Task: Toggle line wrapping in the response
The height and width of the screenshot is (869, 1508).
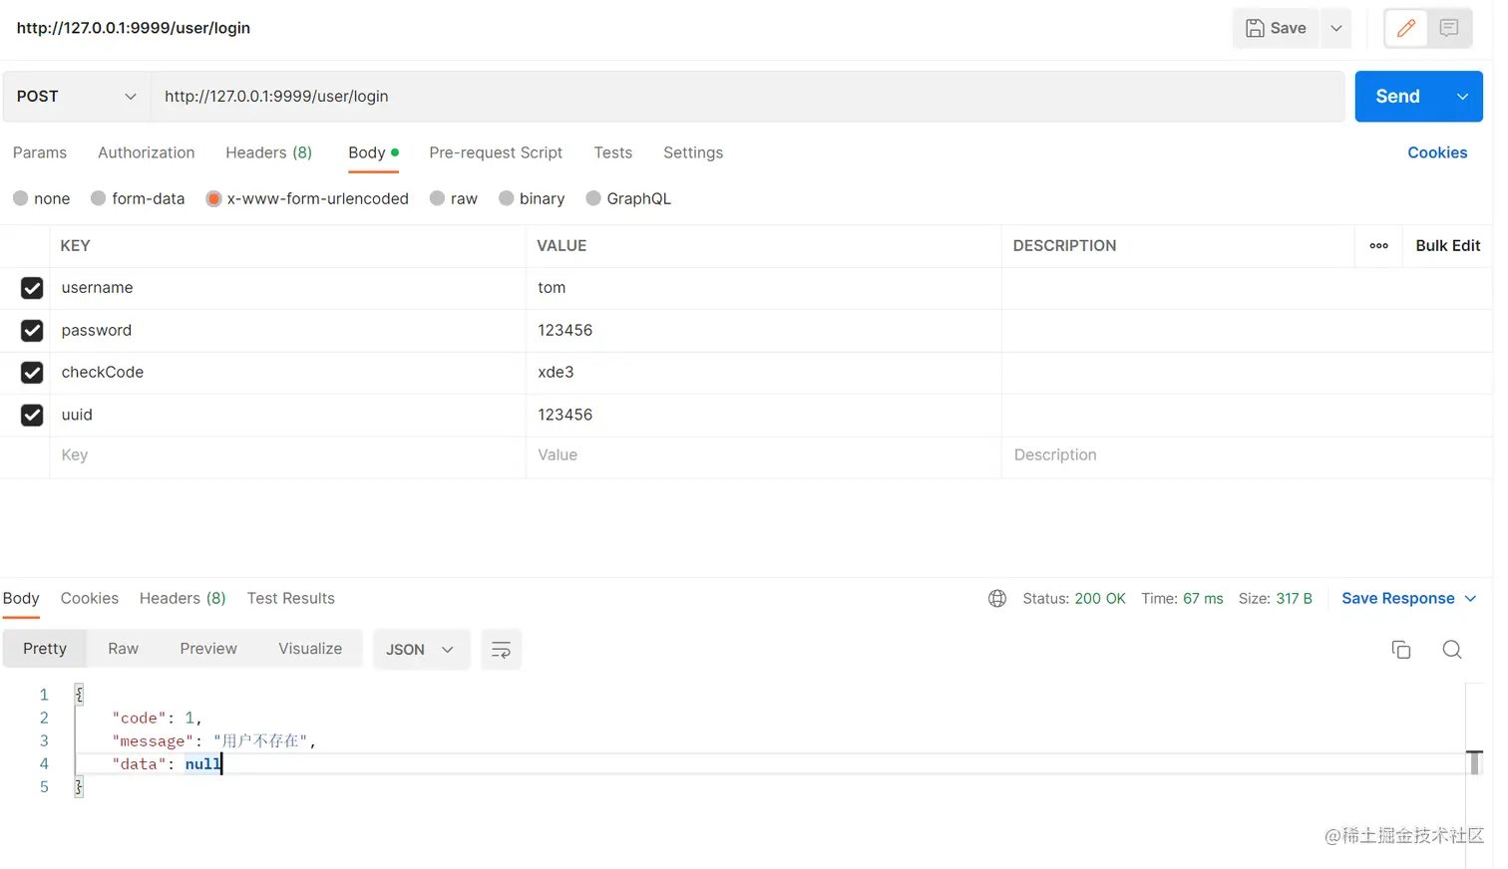Action: click(501, 649)
